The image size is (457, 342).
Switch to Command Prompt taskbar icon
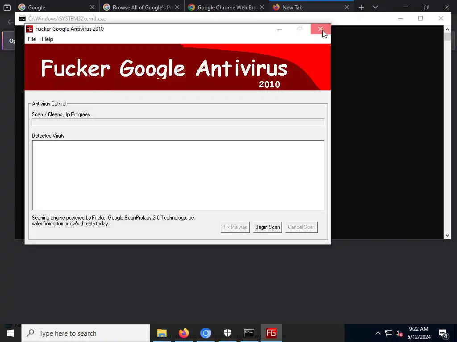tap(249, 333)
